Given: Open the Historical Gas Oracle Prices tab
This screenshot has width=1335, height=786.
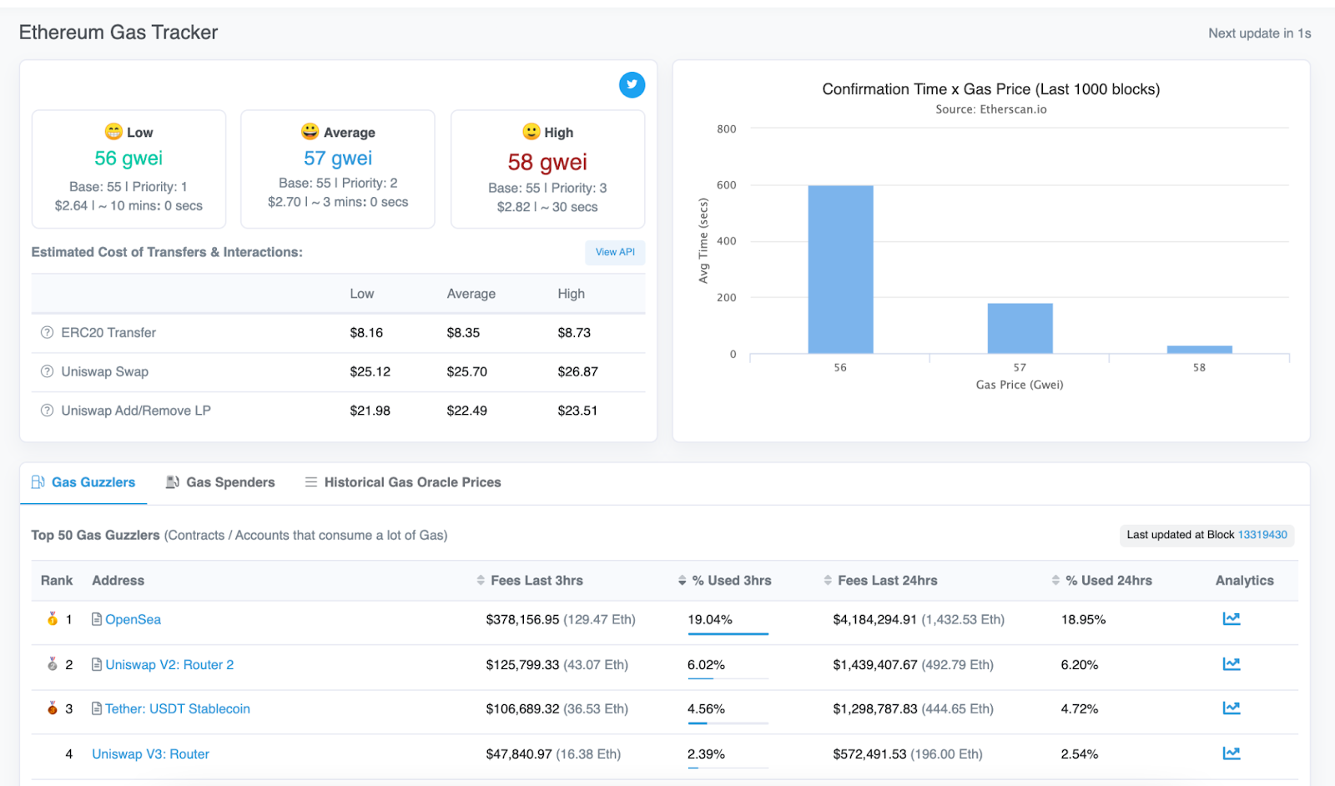Looking at the screenshot, I should (x=403, y=482).
